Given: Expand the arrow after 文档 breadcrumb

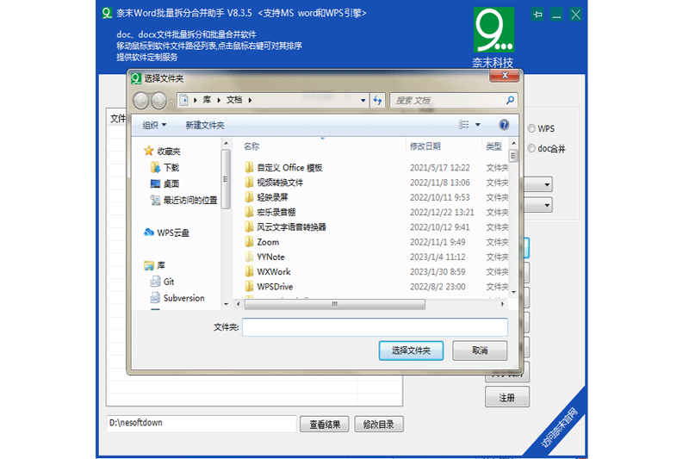Looking at the screenshot, I should click(250, 100).
